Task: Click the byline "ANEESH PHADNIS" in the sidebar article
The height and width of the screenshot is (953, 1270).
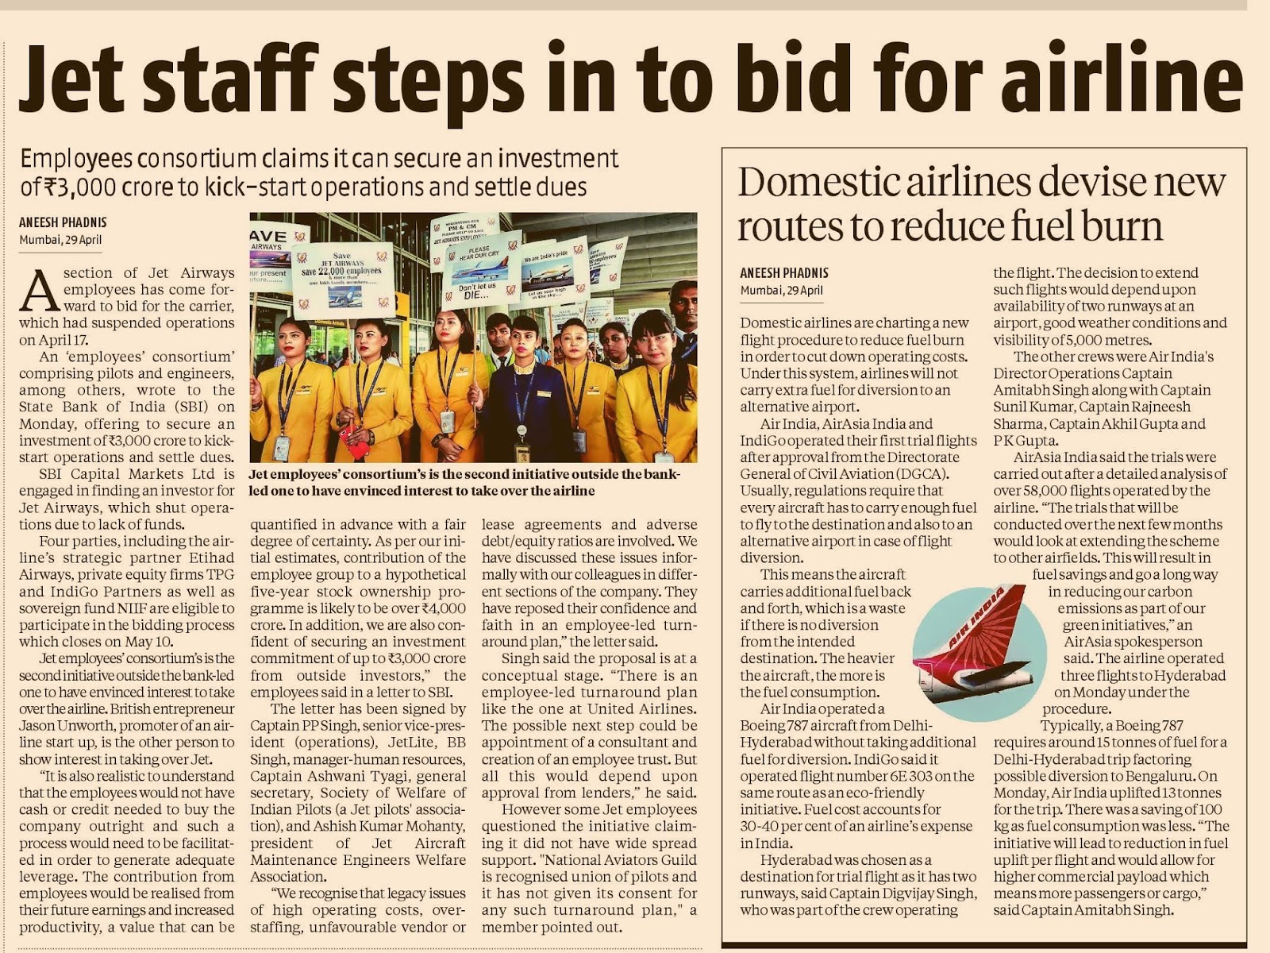Action: point(784,273)
